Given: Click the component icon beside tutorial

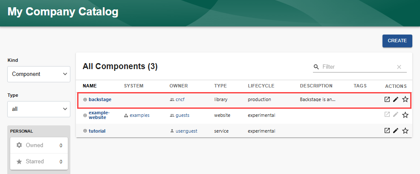Looking at the screenshot, I should pyautogui.click(x=85, y=131).
